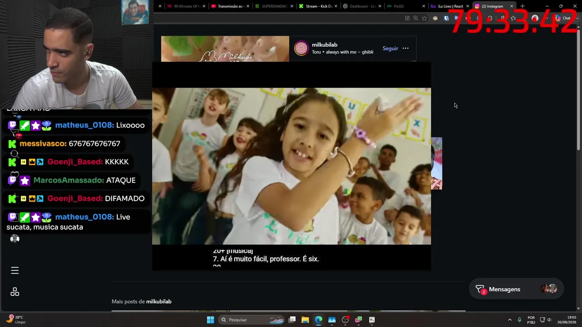
Task: Click the page vertical scrollbar
Action: (578, 91)
